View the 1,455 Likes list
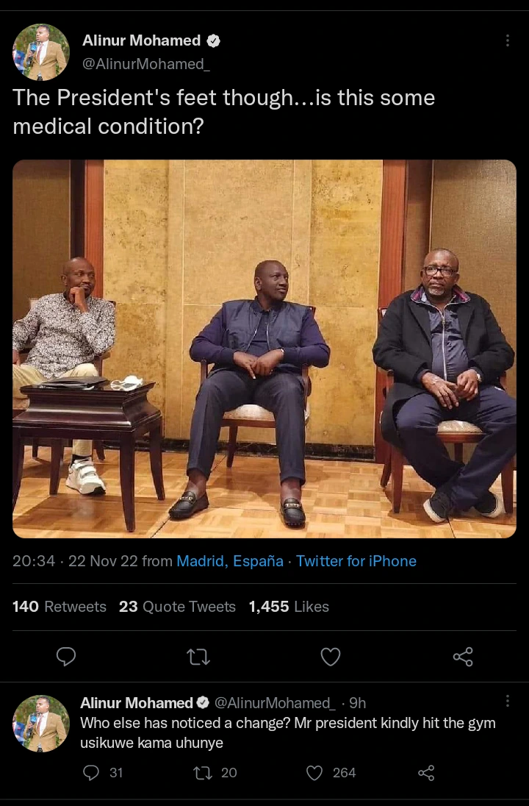 pyautogui.click(x=289, y=607)
